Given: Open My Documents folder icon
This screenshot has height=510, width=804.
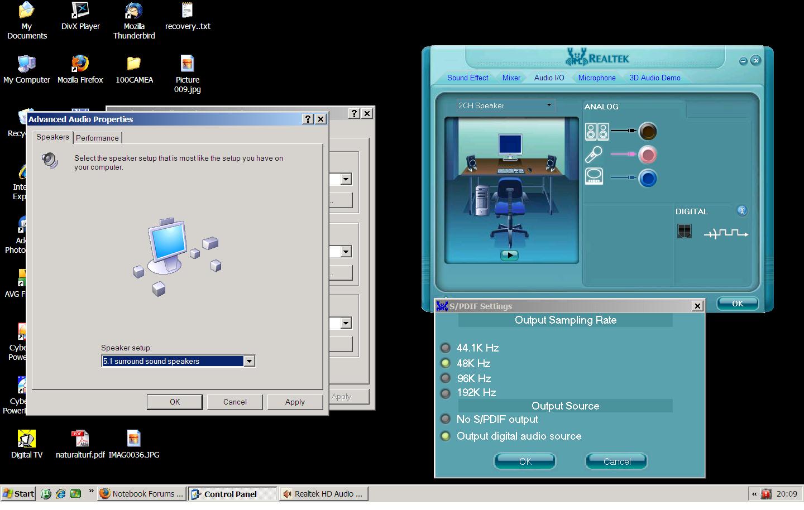Looking at the screenshot, I should (27, 21).
